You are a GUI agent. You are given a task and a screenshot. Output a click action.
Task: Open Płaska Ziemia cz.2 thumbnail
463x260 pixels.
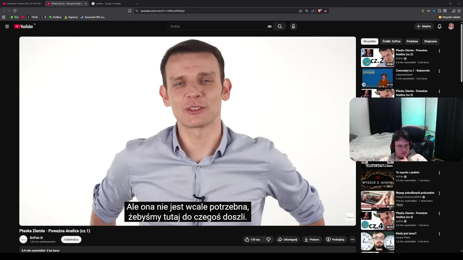[x=377, y=57]
